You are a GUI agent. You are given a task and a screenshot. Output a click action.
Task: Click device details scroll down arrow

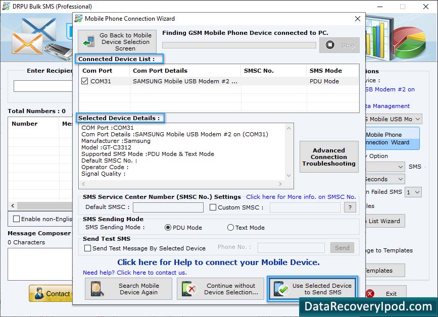coord(289,176)
